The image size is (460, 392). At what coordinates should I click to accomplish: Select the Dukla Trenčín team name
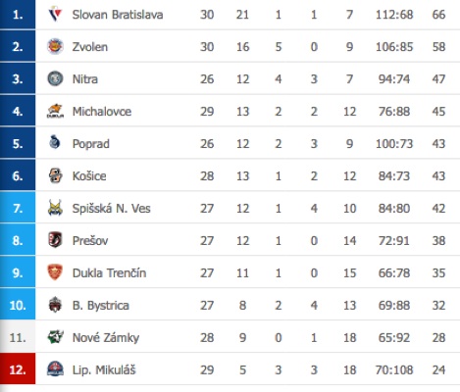[109, 273]
